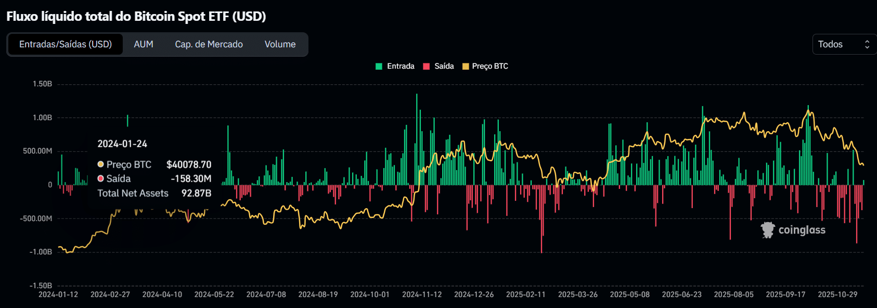The width and height of the screenshot is (877, 308).
Task: Click the 2024-08-19 x-axis date
Action: (318, 294)
